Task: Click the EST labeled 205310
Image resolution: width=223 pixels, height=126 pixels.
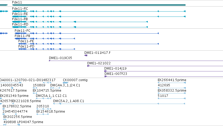Action: pos(43,106)
